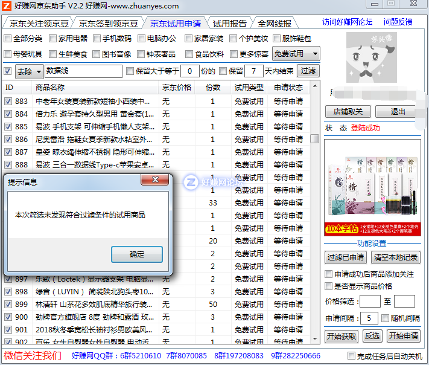The image size is (429, 365).
Task: Check the 生鲜美食 category
Action: pyautogui.click(x=52, y=54)
